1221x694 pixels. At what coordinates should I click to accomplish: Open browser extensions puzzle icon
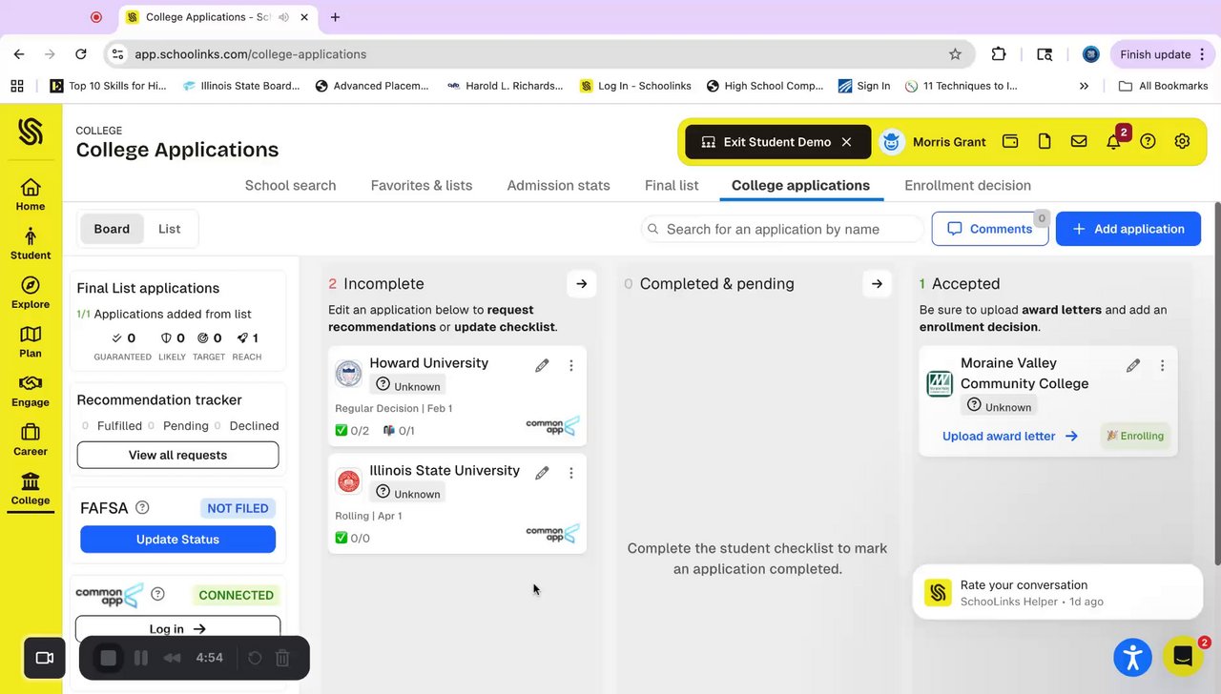(x=999, y=54)
